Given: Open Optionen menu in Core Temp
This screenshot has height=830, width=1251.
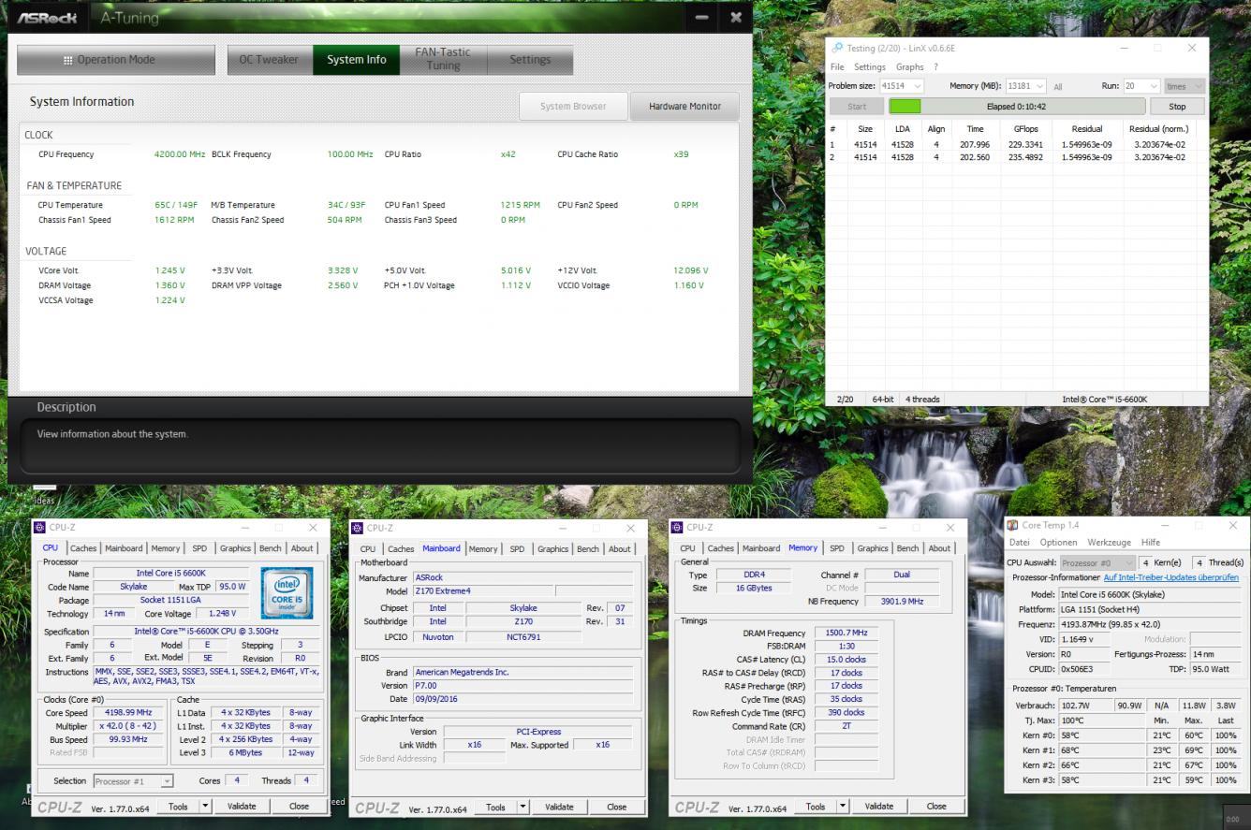Looking at the screenshot, I should [1058, 542].
